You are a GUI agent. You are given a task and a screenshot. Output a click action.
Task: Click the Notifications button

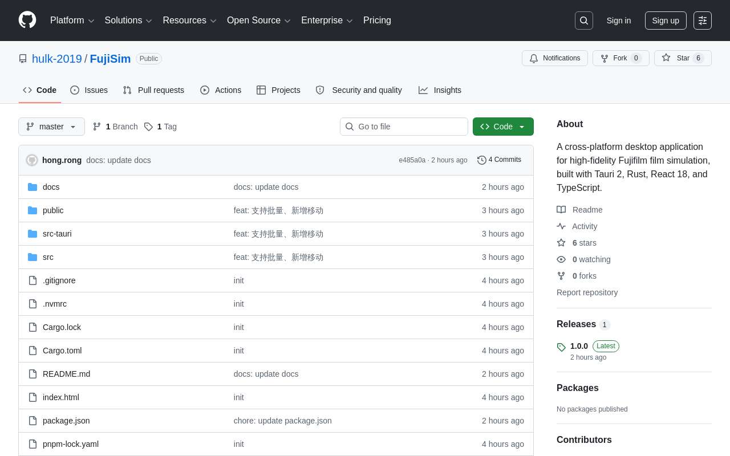click(555, 58)
